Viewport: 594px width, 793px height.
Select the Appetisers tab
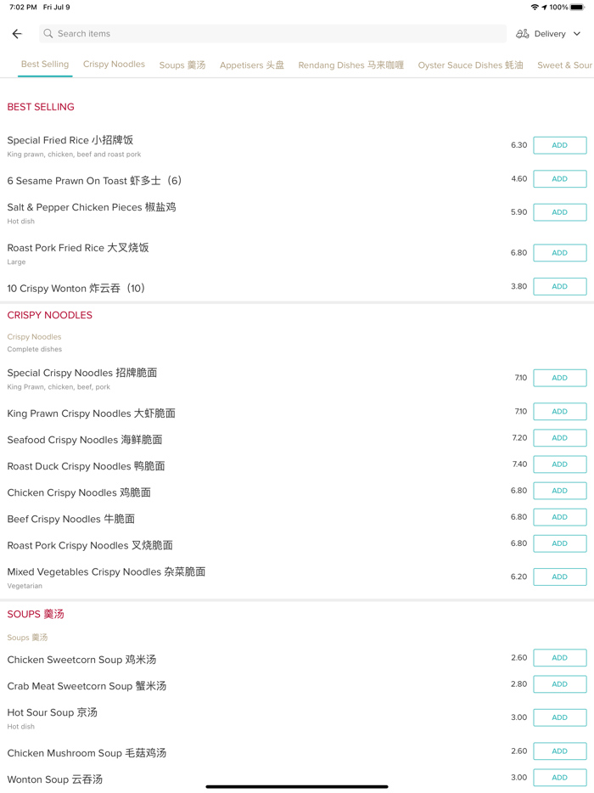pyautogui.click(x=252, y=65)
